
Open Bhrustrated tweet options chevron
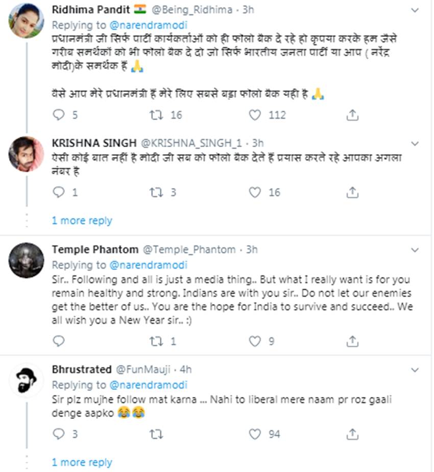(415, 369)
